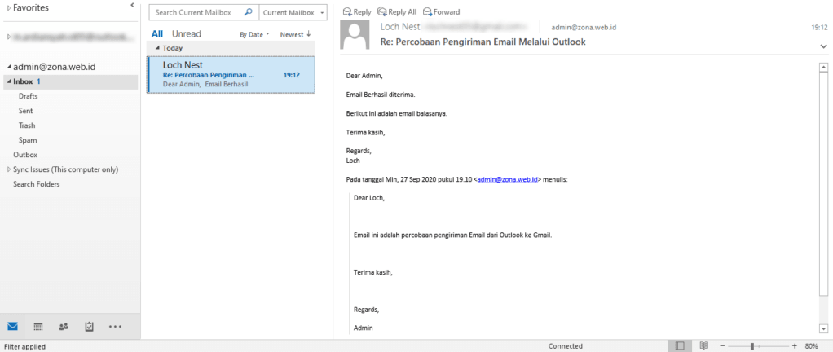Screen dimensions: 833x352
Task: Open the Current Mailbox scope dropdown
Action: [293, 12]
